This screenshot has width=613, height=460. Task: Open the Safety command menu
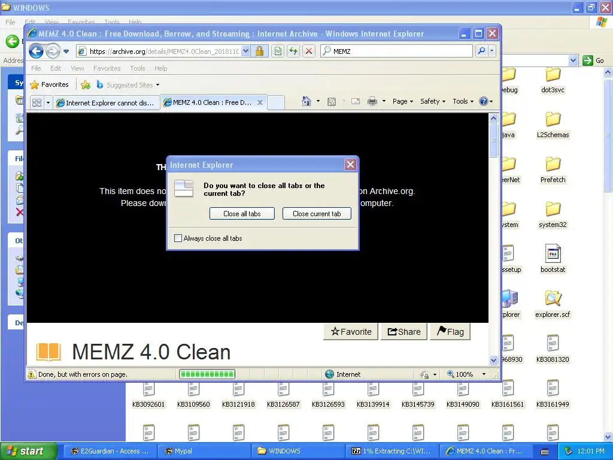432,101
